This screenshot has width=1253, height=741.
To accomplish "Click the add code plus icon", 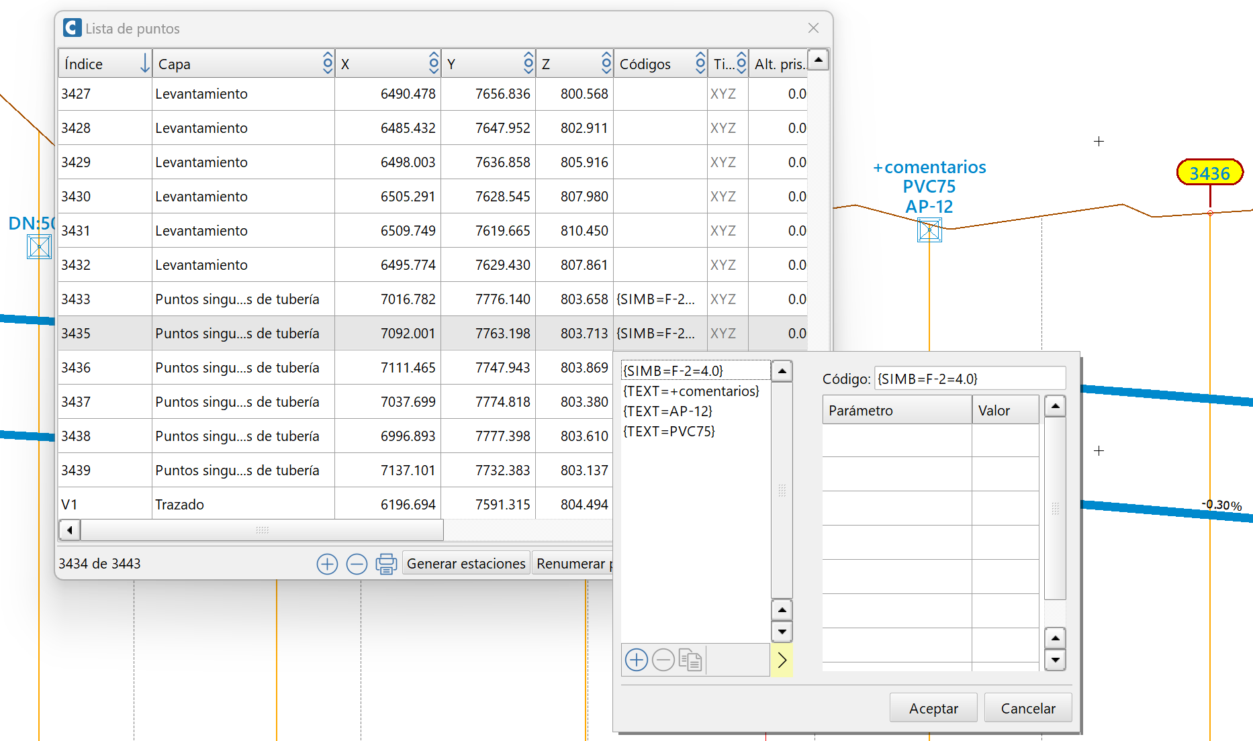I will coord(636,660).
